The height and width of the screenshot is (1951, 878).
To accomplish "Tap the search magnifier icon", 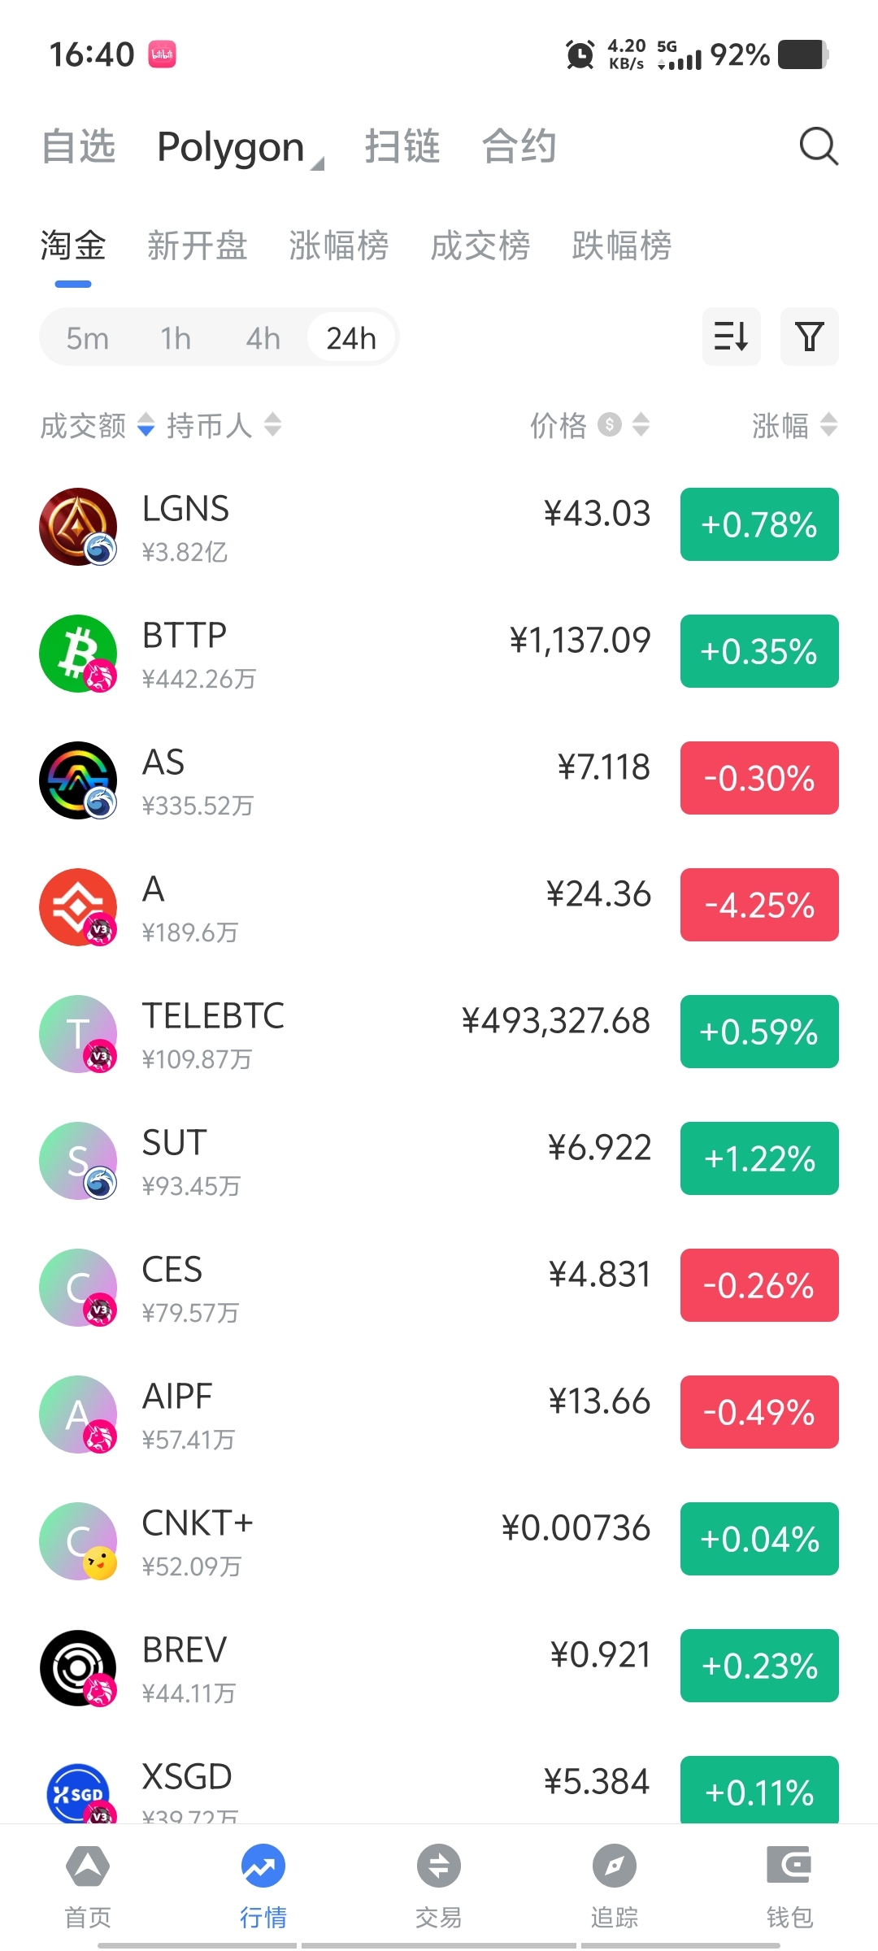I will (x=818, y=147).
